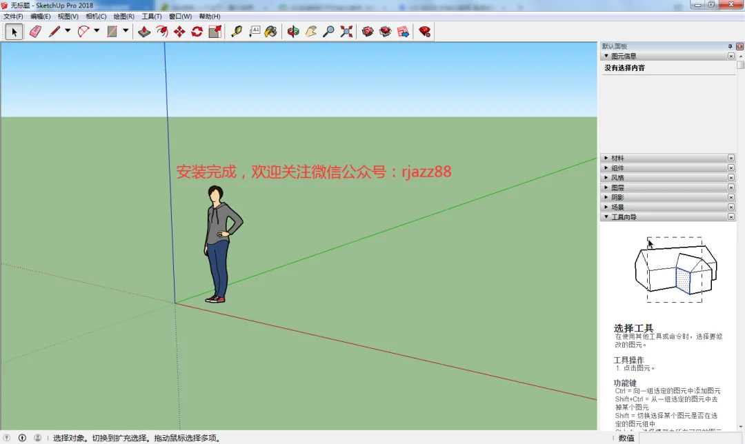Choose the Text label tool
This screenshot has width=745, height=444.
(x=254, y=32)
